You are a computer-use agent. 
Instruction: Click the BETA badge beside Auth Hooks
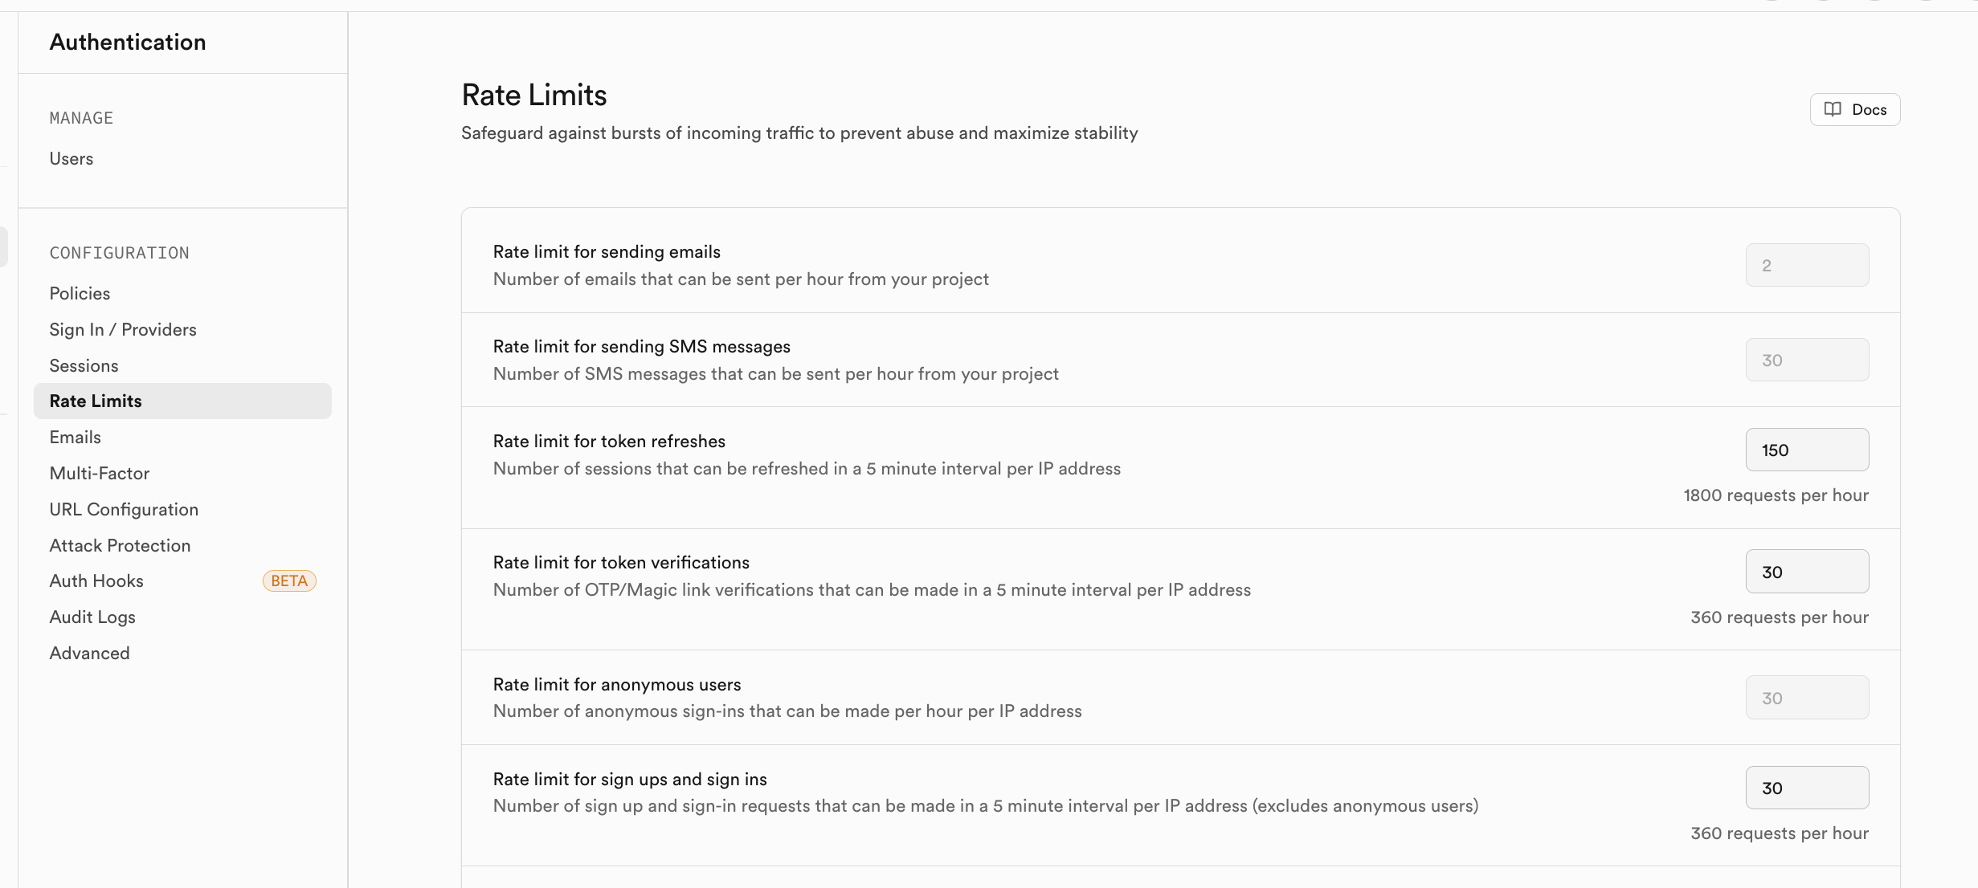point(289,581)
